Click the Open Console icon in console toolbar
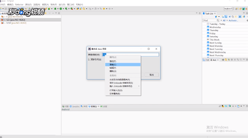Screen dimensions: 248x138 click(238, 106)
